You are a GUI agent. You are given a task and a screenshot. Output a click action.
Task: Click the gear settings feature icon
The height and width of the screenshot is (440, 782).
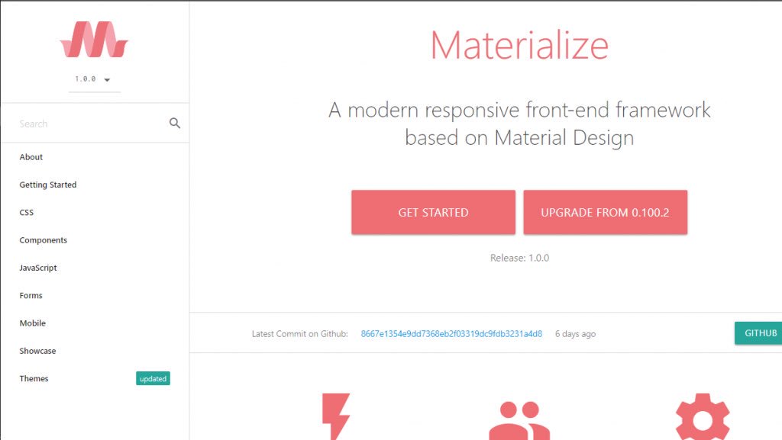click(x=703, y=417)
